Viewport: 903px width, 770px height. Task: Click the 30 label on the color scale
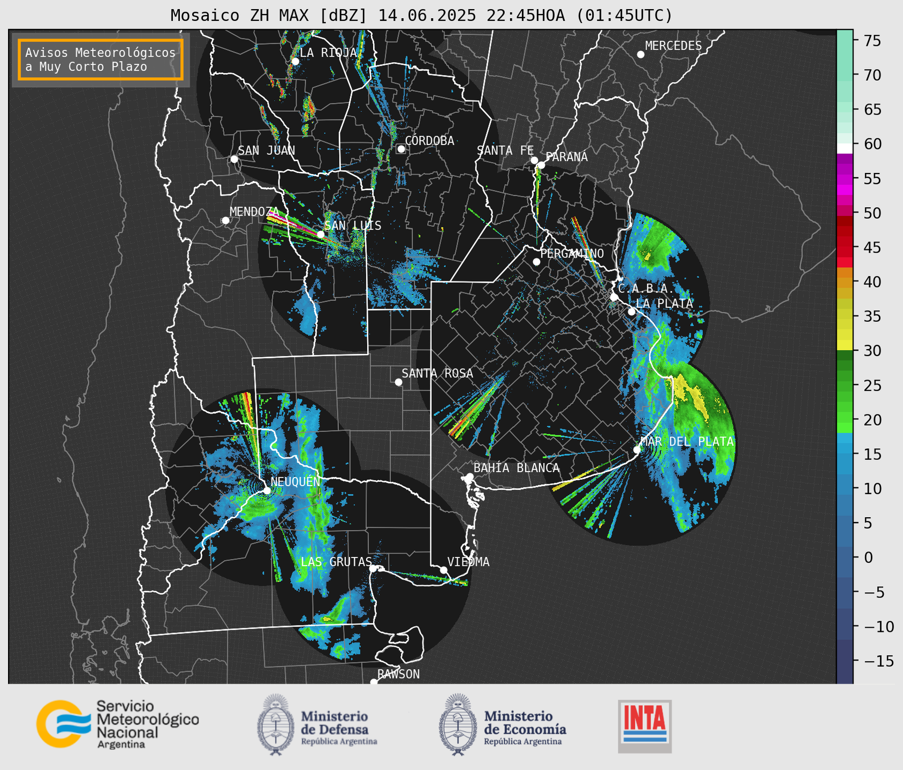click(x=872, y=351)
